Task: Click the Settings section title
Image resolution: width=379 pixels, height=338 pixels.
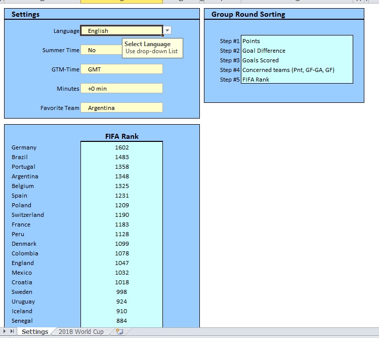Action: pyautogui.click(x=25, y=14)
